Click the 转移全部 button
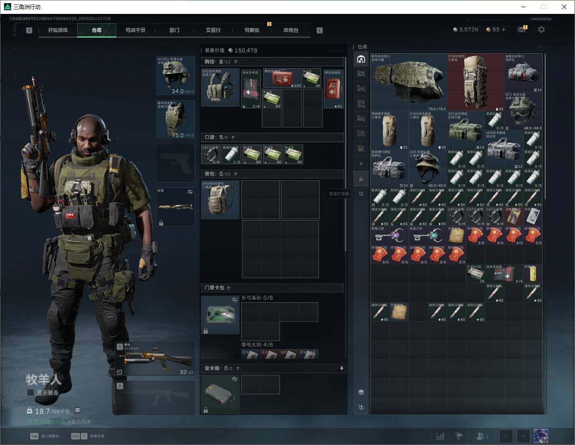This screenshot has height=445, width=575. [x=88, y=436]
